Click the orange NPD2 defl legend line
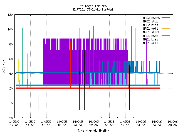Viewport: 178px width, 133px height. [165, 28]
